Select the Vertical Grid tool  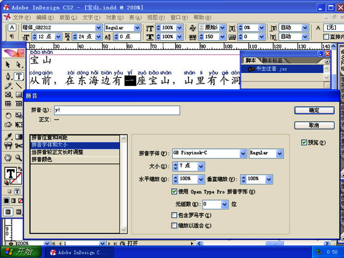pos(18,104)
